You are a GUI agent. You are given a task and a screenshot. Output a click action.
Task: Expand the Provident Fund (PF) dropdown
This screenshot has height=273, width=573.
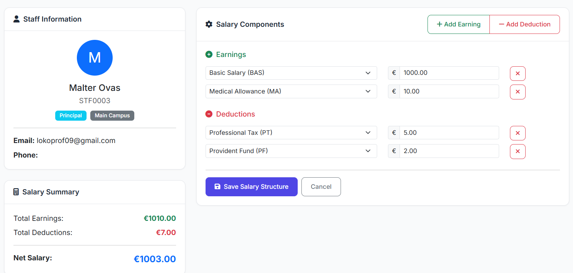click(291, 151)
